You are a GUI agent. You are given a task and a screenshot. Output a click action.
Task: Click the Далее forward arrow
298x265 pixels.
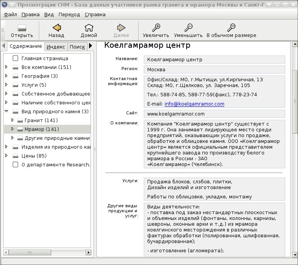pyautogui.click(x=121, y=28)
